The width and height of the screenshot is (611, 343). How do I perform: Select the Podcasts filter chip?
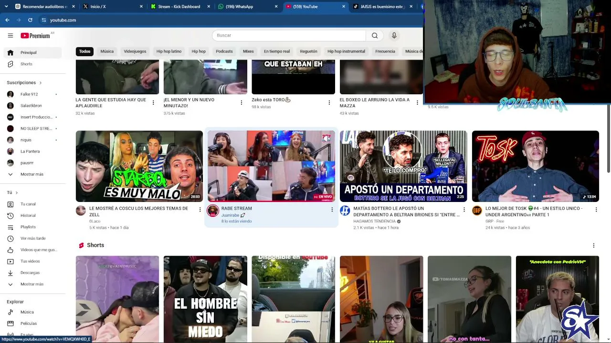(x=224, y=51)
